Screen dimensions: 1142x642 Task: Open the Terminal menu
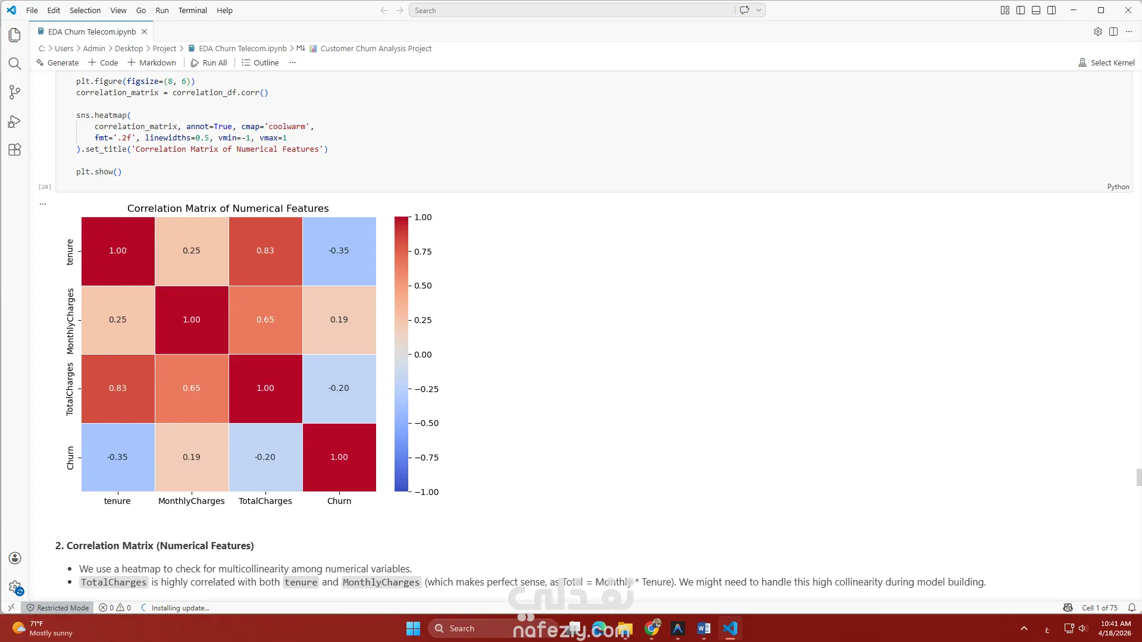(193, 10)
